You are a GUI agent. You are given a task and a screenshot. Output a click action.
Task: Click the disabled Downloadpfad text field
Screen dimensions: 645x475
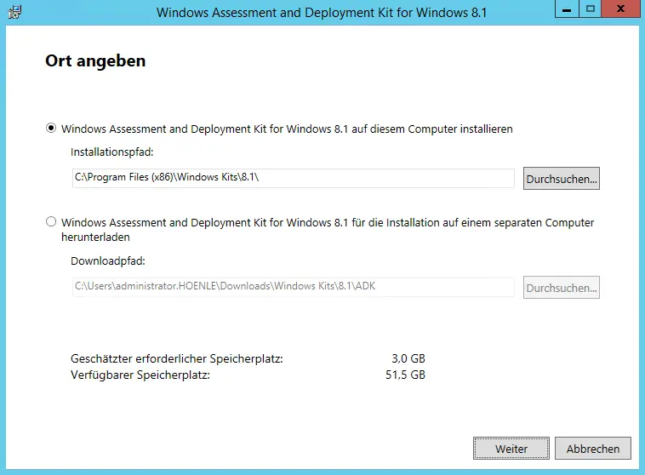click(293, 287)
